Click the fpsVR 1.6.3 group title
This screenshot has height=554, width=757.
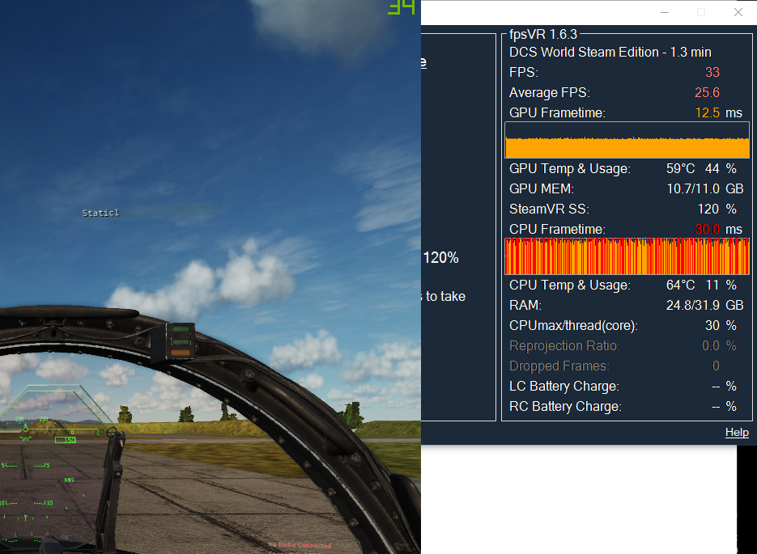tap(543, 34)
